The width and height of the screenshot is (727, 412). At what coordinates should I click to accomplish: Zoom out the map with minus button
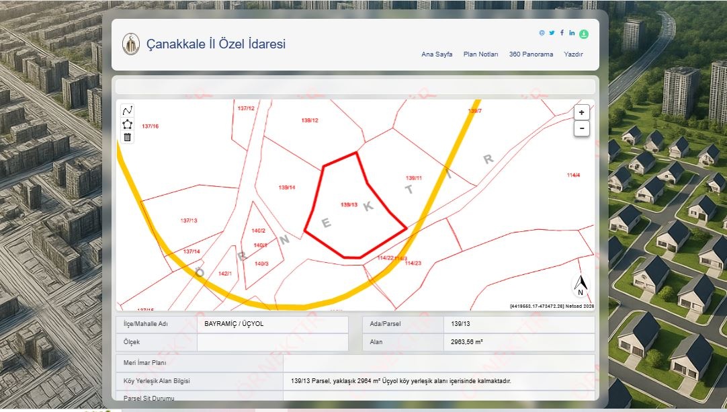(x=581, y=128)
